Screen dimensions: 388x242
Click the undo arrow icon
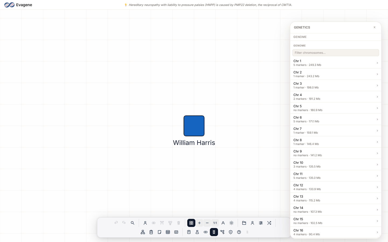point(116,223)
